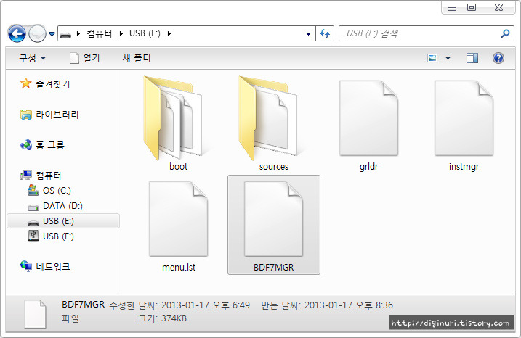Click the OS (C:) drive icon
This screenshot has height=338, width=521.
pos(33,190)
